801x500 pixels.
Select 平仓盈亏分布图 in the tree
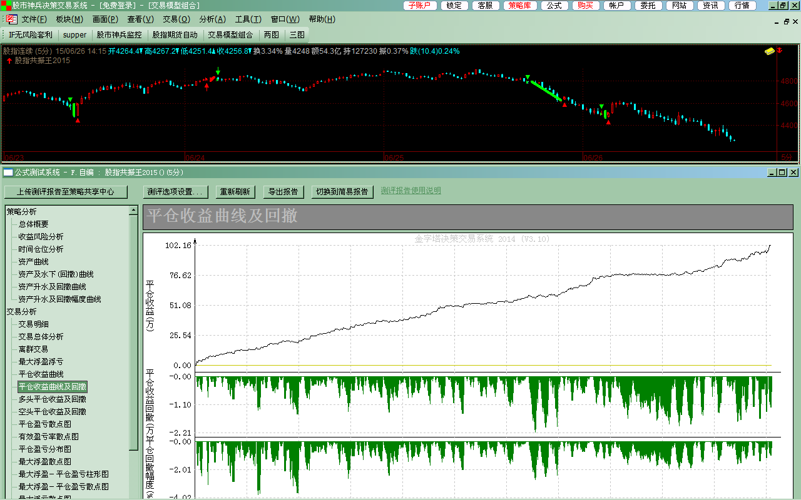point(45,449)
